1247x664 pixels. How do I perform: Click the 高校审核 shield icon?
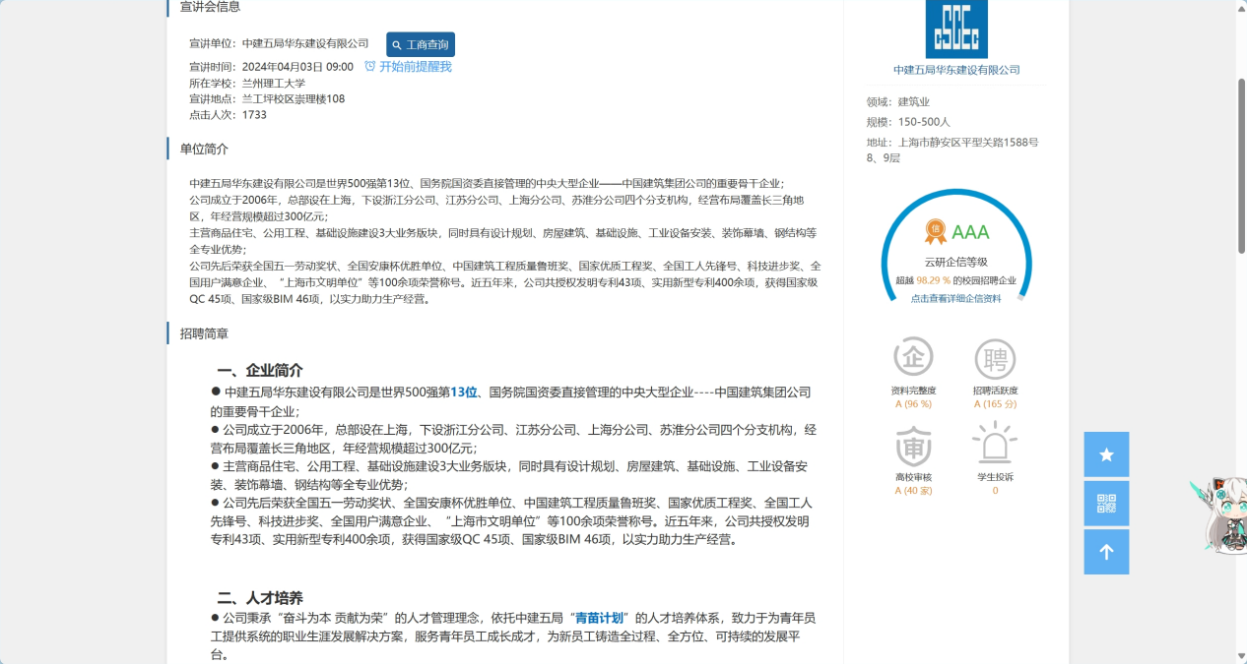[x=913, y=446]
